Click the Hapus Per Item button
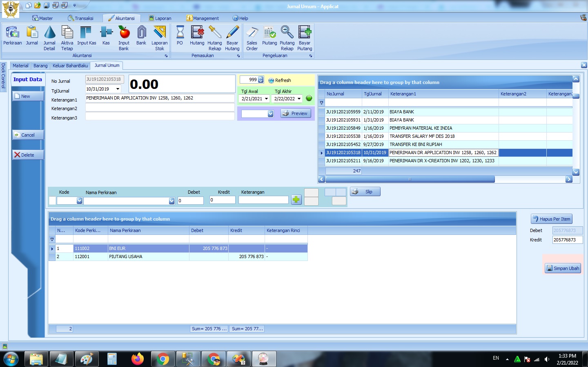Viewport: 588px width, 367px height. [551, 219]
